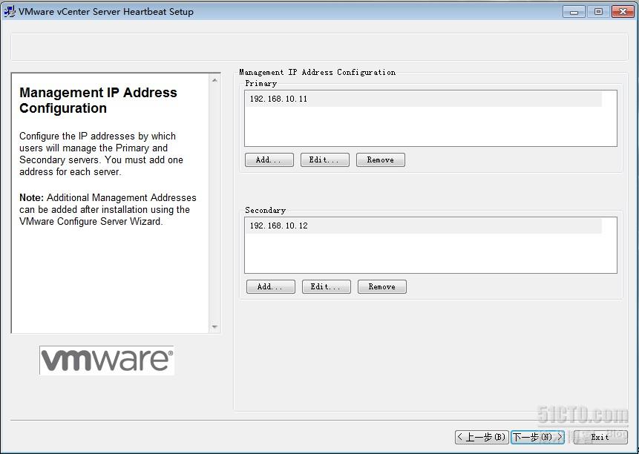
Task: Go back with the 上一步(B) button
Action: (x=482, y=437)
